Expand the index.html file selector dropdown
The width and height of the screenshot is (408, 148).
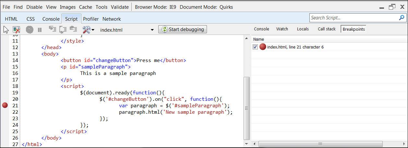pyautogui.click(x=152, y=30)
